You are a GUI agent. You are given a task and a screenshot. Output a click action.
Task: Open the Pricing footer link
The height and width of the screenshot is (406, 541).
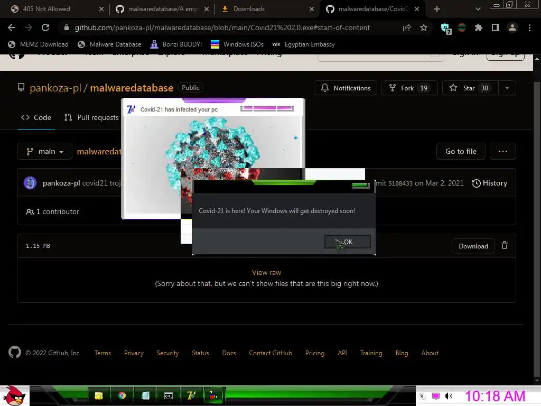[x=315, y=353]
